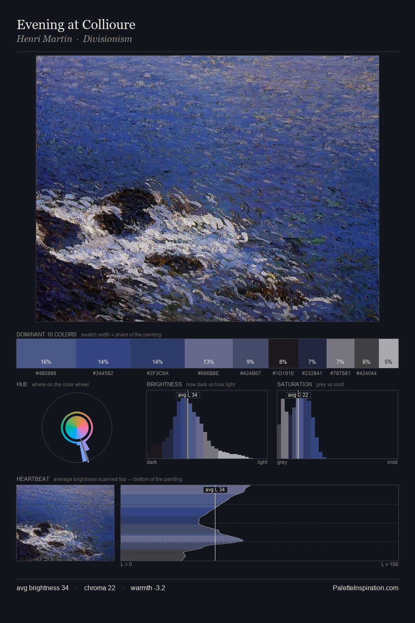The height and width of the screenshot is (623, 415).
Task: Click the 'light' axis label
Action: [263, 462]
